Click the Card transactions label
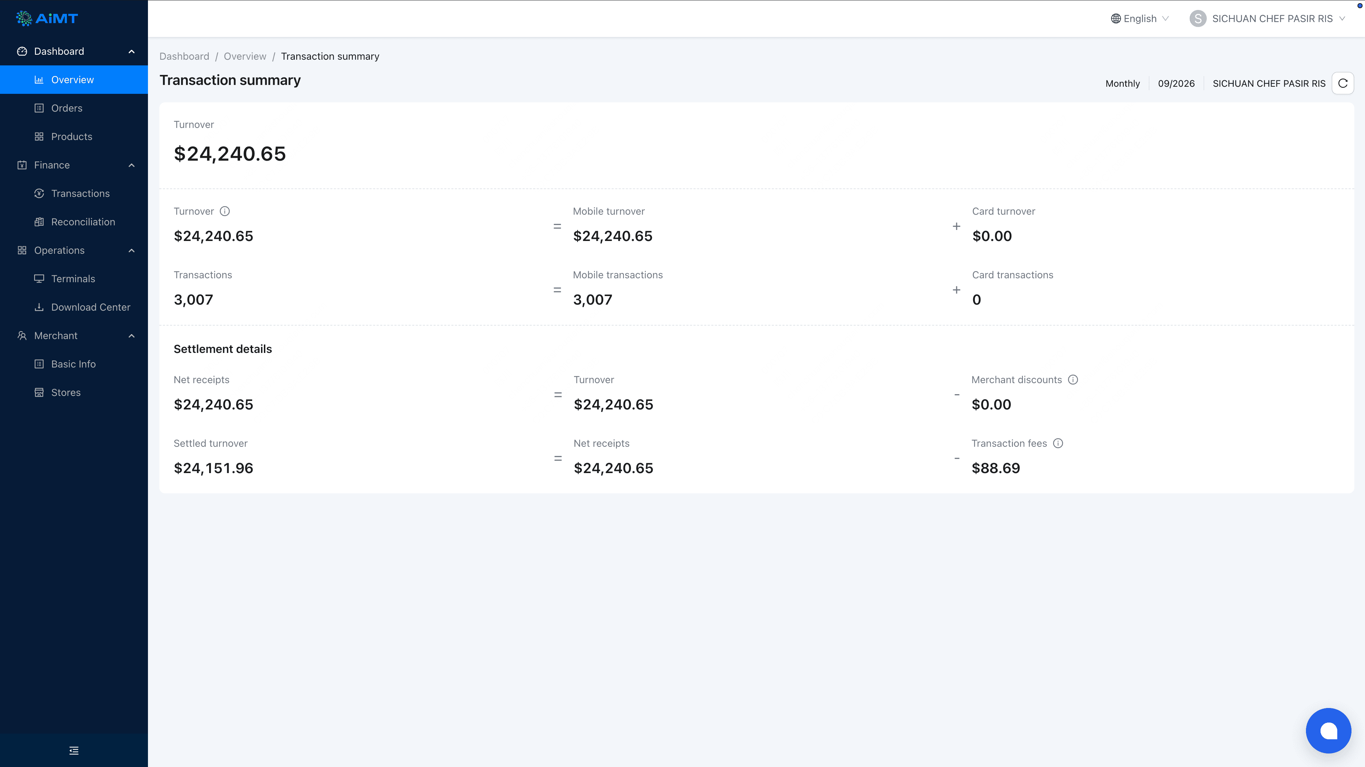The image size is (1365, 767). click(x=1013, y=275)
